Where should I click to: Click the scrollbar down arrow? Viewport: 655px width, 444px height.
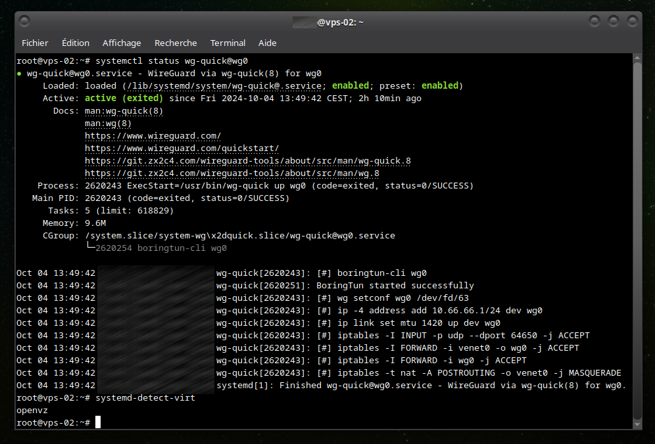coord(637,424)
